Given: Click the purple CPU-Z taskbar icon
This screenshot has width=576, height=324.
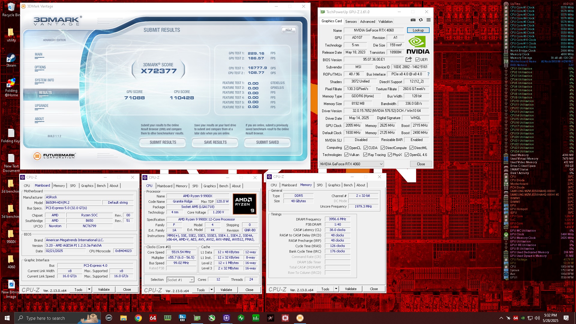Looking at the screenshot, I should click(226, 318).
